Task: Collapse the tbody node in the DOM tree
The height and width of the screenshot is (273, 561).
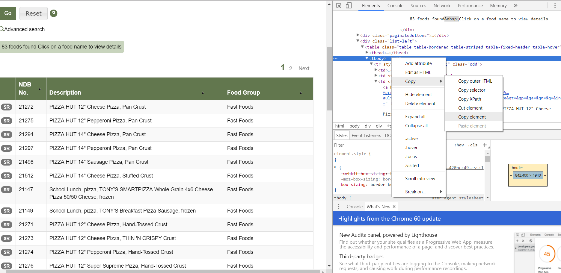Action: tap(367, 58)
